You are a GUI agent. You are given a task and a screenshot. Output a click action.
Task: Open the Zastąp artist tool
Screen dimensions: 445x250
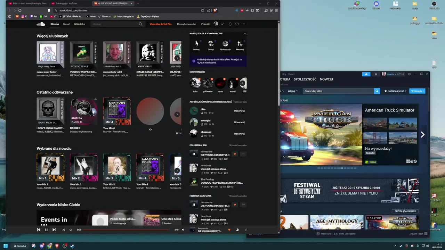click(x=211, y=45)
